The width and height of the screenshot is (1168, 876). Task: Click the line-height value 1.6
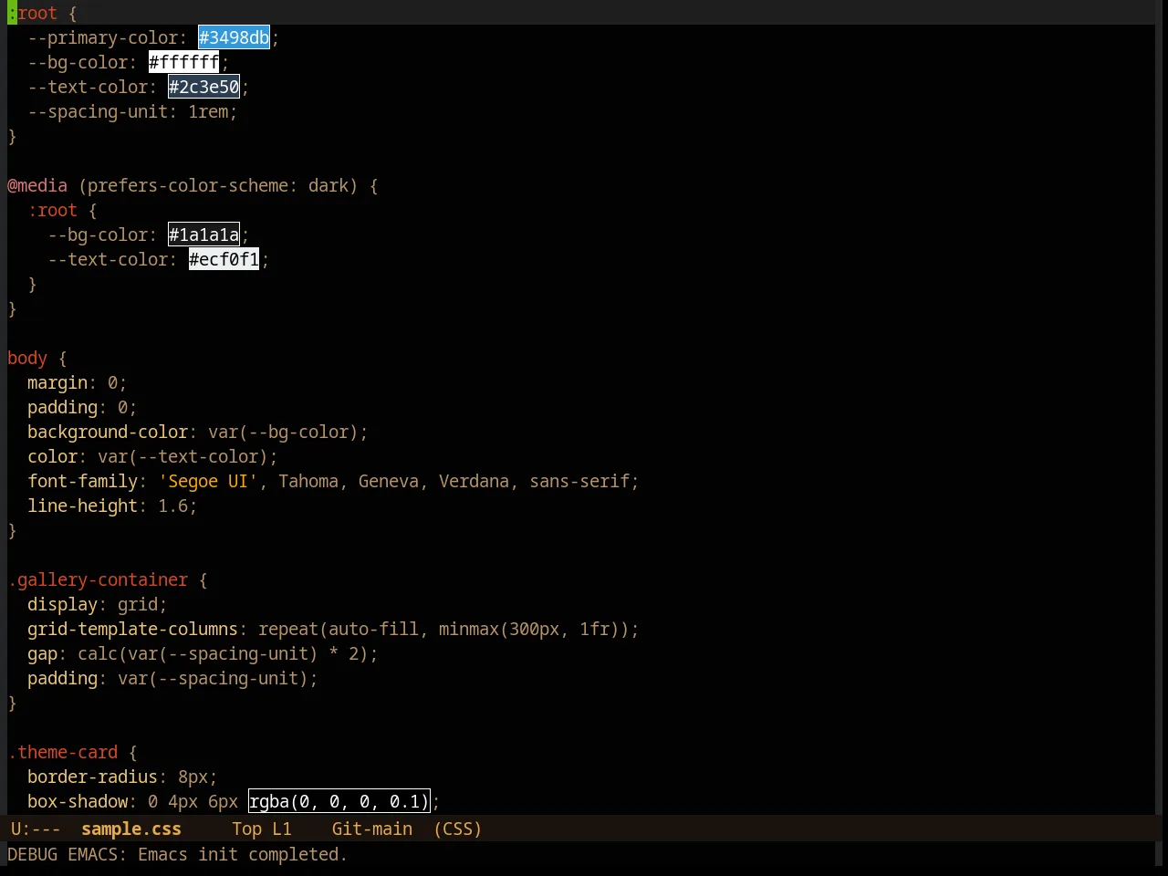click(172, 506)
